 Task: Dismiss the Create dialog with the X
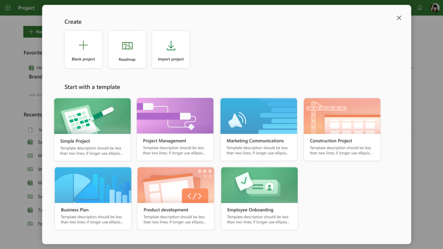click(x=399, y=18)
